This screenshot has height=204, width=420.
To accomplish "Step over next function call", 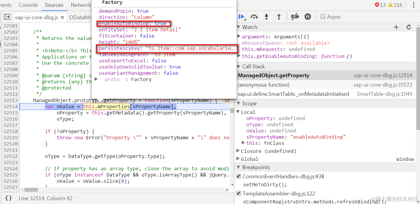I will 254,17.
